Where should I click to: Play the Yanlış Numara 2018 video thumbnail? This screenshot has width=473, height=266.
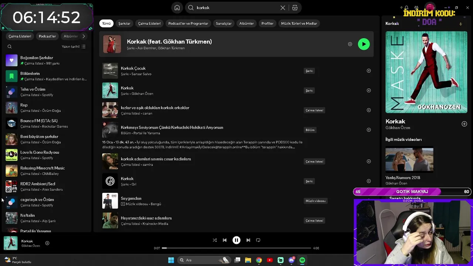(409, 159)
